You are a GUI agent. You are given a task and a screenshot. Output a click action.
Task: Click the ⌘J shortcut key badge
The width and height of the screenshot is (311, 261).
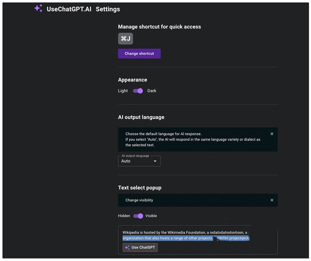click(x=126, y=39)
